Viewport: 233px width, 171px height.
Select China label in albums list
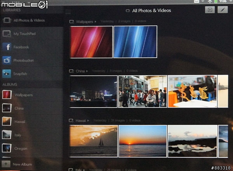tap(19, 108)
